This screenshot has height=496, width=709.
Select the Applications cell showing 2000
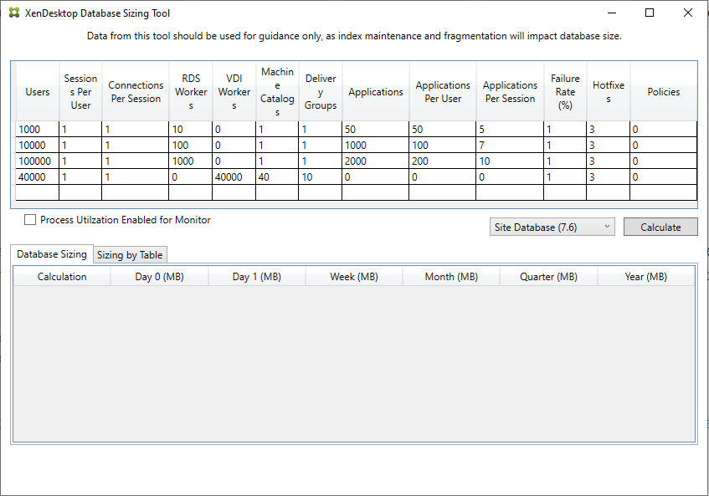coord(375,161)
